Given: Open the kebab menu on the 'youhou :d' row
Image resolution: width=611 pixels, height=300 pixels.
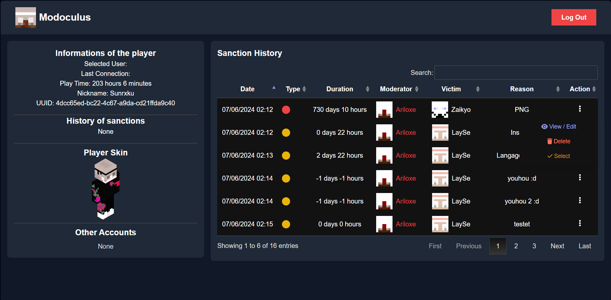Looking at the screenshot, I should click(580, 177).
